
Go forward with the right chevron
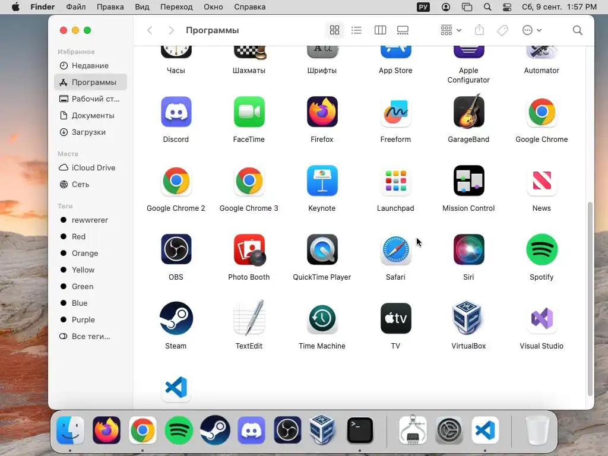click(x=171, y=30)
